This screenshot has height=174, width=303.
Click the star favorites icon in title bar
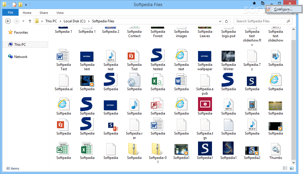[x=254, y=3]
